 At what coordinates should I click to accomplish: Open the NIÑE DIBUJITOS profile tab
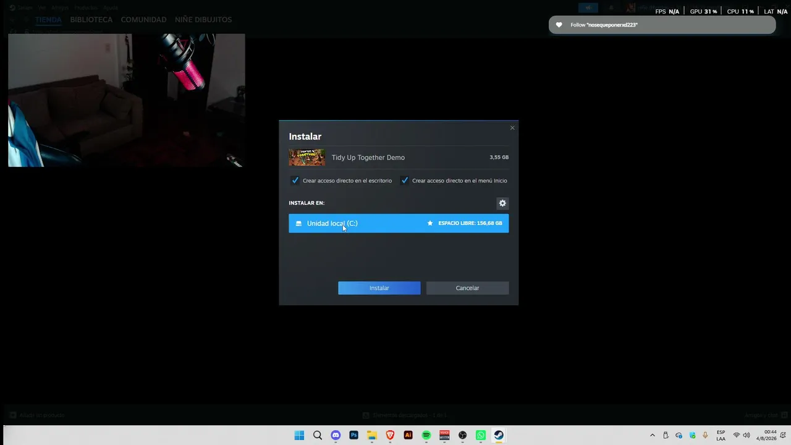(x=203, y=20)
